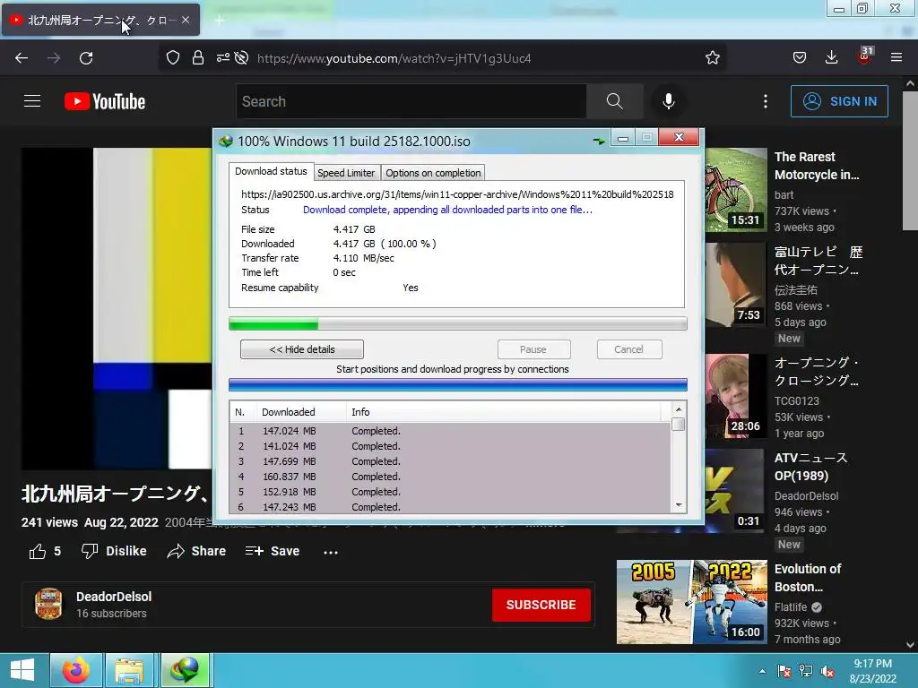Click the YouTube search input field
Screen dimensions: 918x688
411,101
